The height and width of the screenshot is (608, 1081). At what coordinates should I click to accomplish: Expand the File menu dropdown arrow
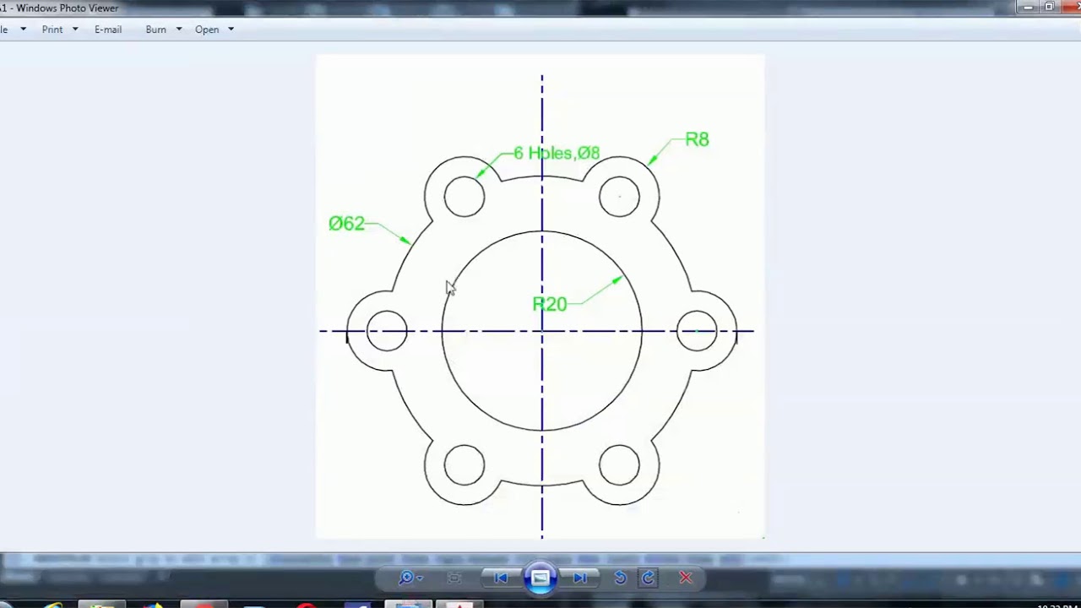tap(23, 30)
